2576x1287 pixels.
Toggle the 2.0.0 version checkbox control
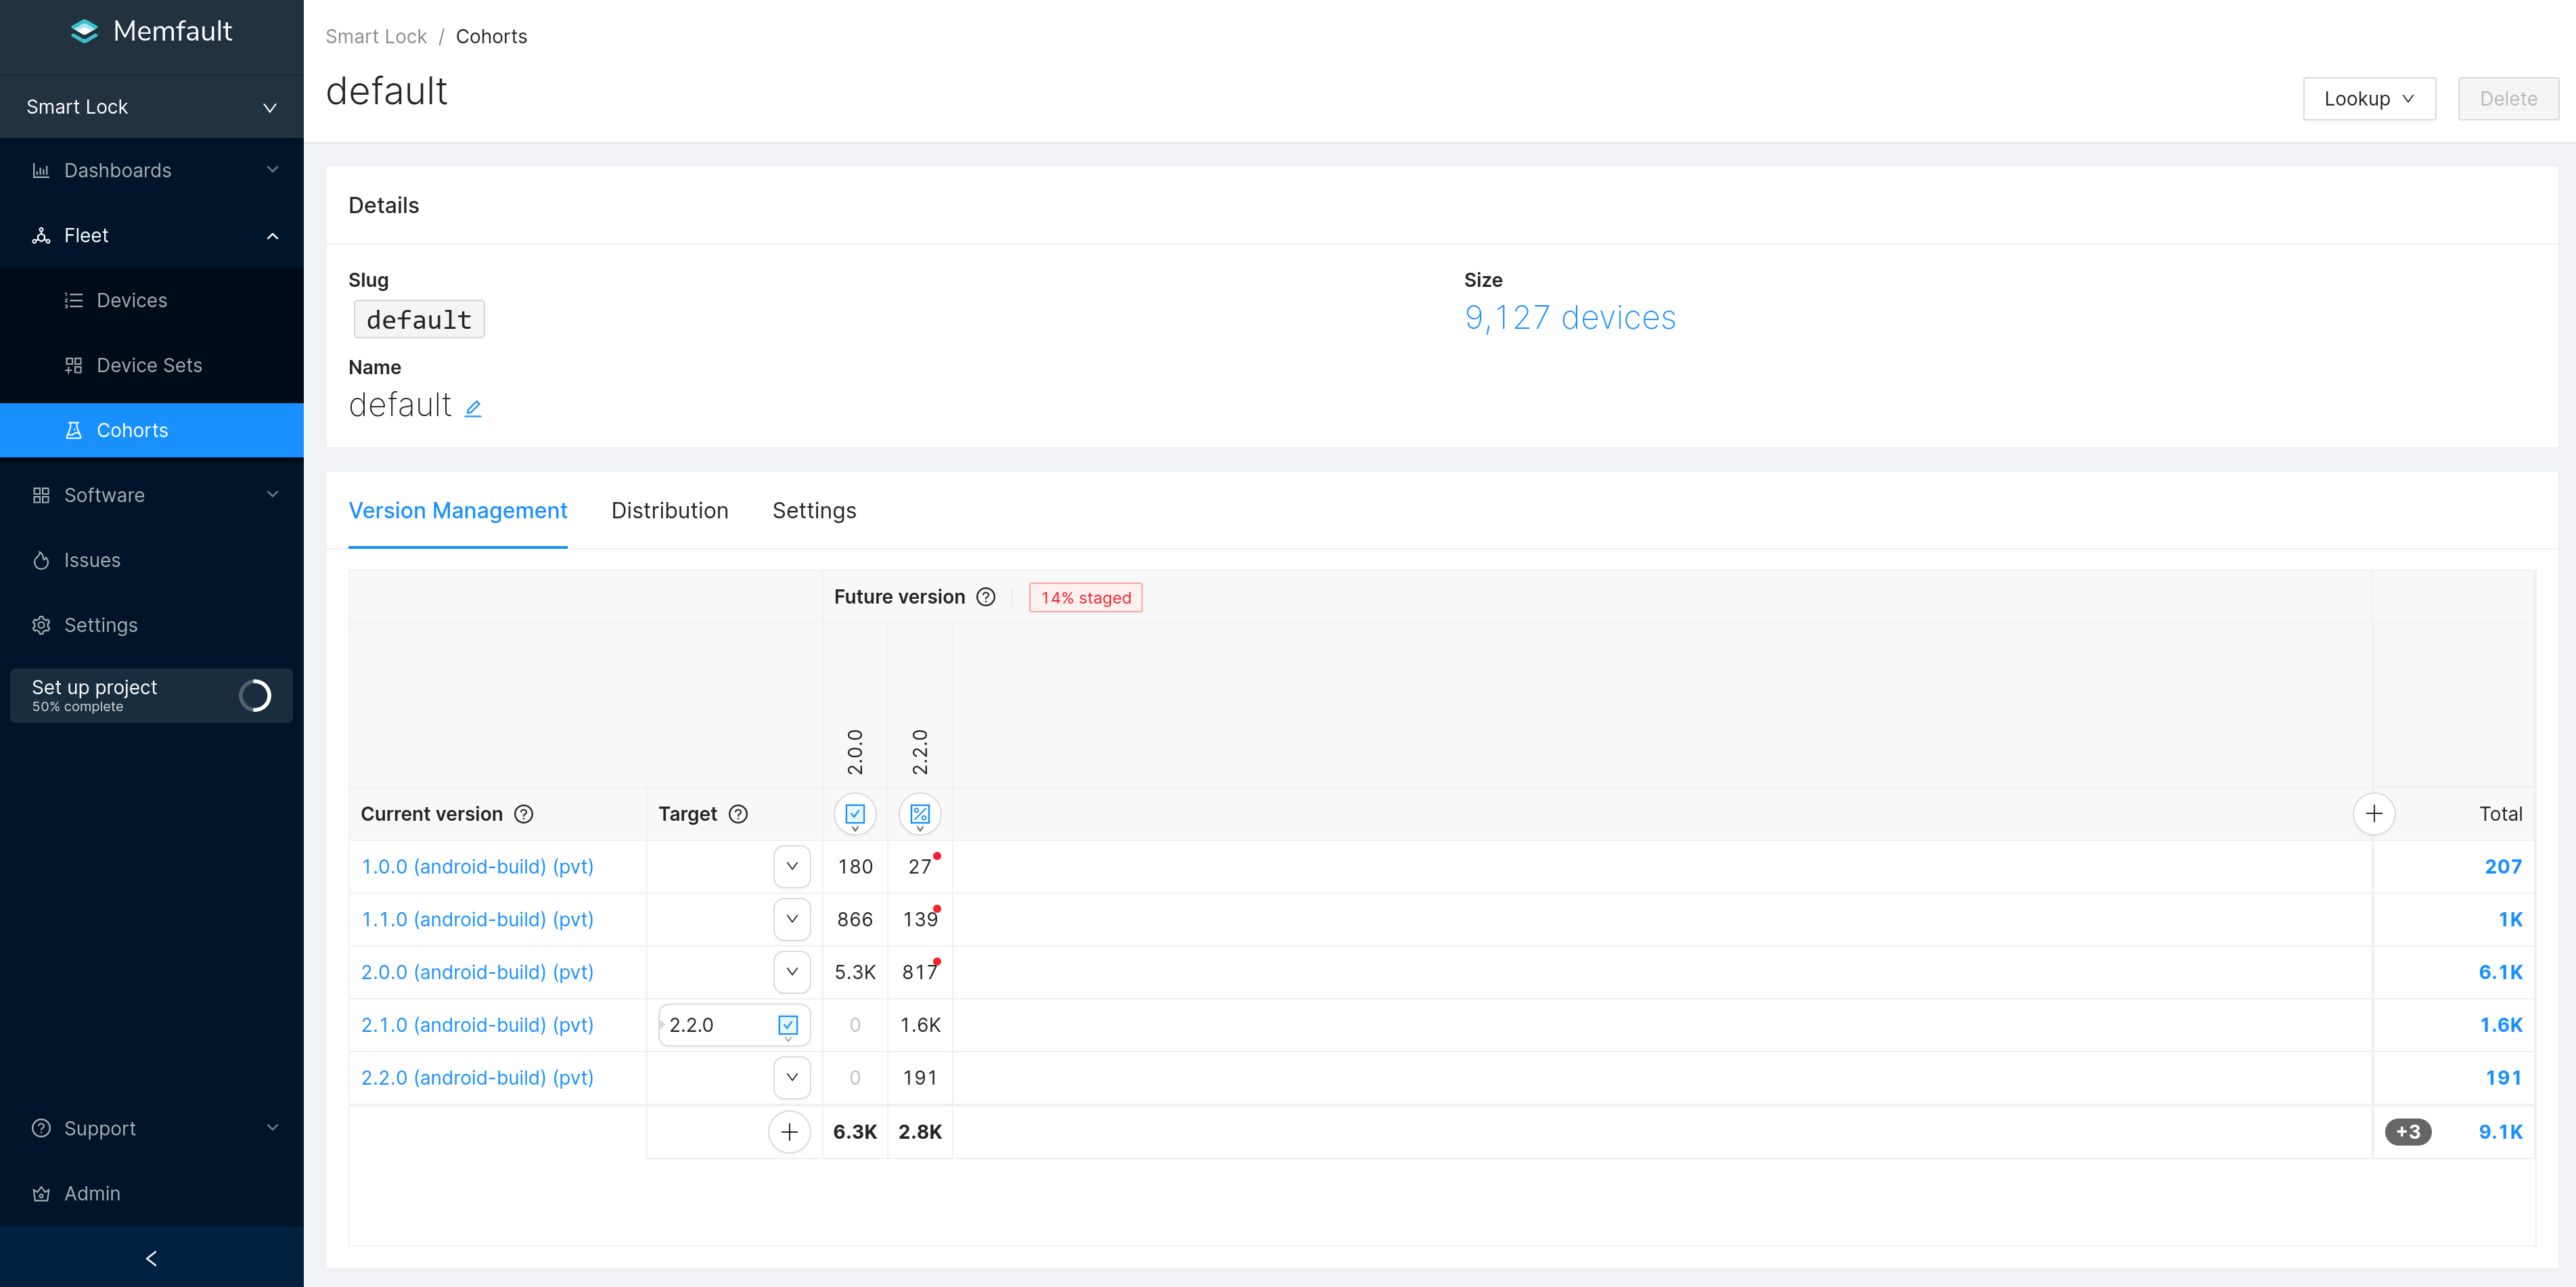point(855,814)
